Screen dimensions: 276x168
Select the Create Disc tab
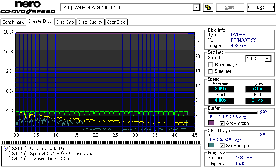(x=40, y=21)
